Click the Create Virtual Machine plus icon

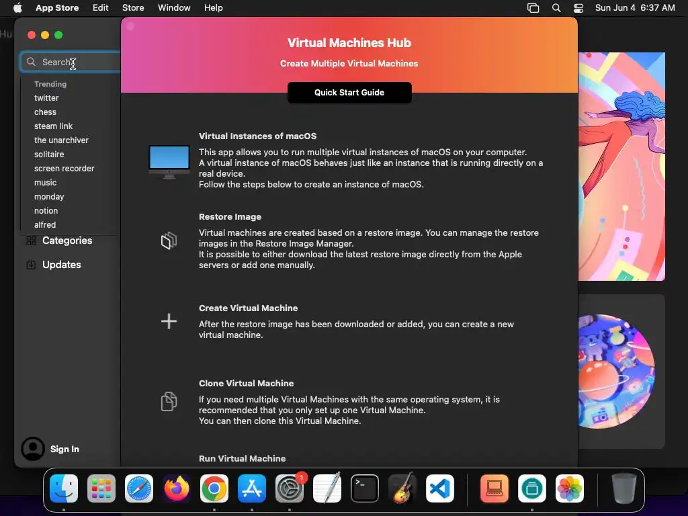(x=169, y=321)
